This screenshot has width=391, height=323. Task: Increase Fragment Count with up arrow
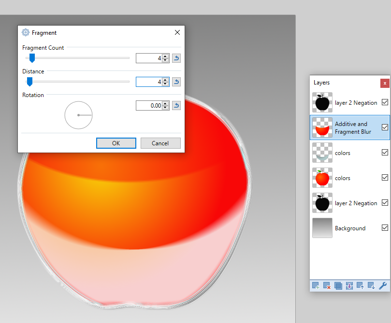pos(165,56)
